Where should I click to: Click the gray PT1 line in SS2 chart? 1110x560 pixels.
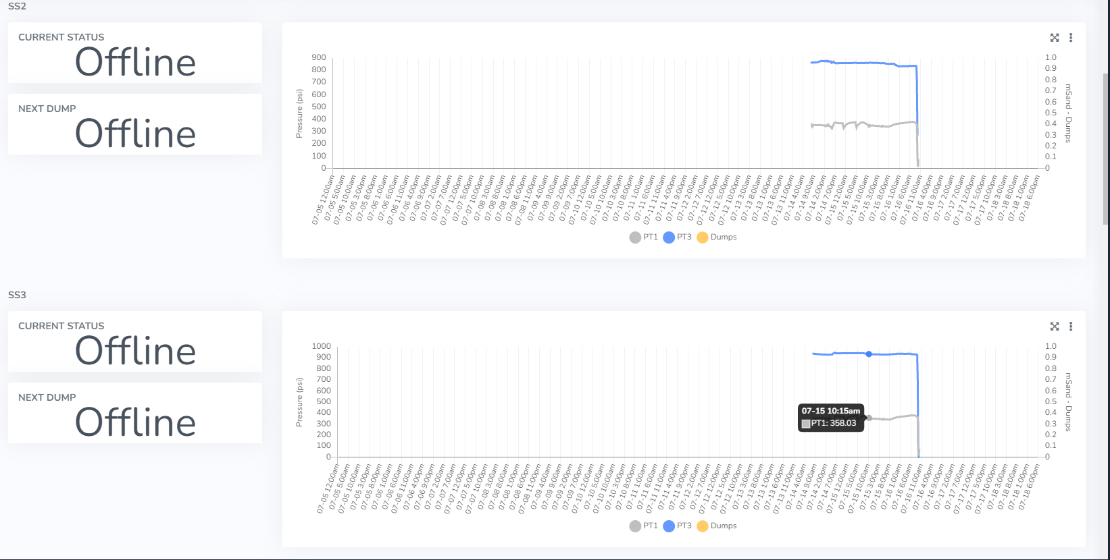pyautogui.click(x=878, y=125)
